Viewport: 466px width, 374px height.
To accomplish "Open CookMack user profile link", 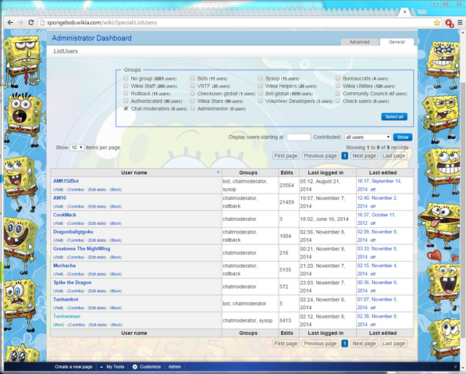I will 65,215.
